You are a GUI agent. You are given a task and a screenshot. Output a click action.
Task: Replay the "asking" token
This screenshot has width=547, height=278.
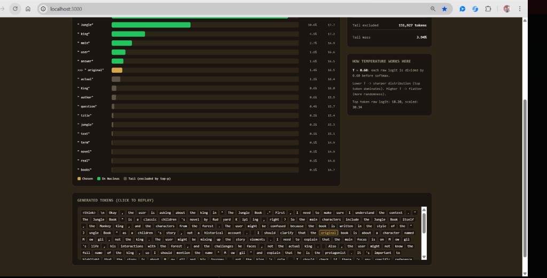165,213
